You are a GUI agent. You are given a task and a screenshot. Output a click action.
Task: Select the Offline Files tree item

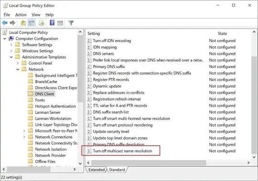click(45, 161)
